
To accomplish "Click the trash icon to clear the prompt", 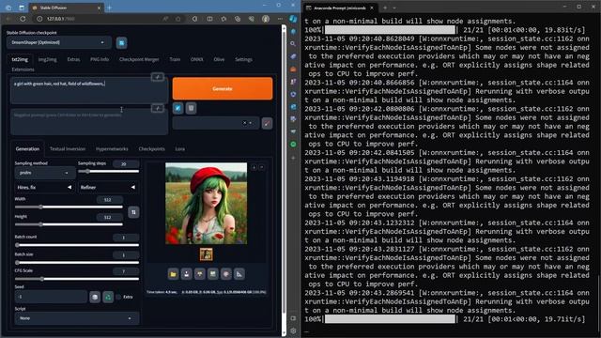I will coord(192,109).
